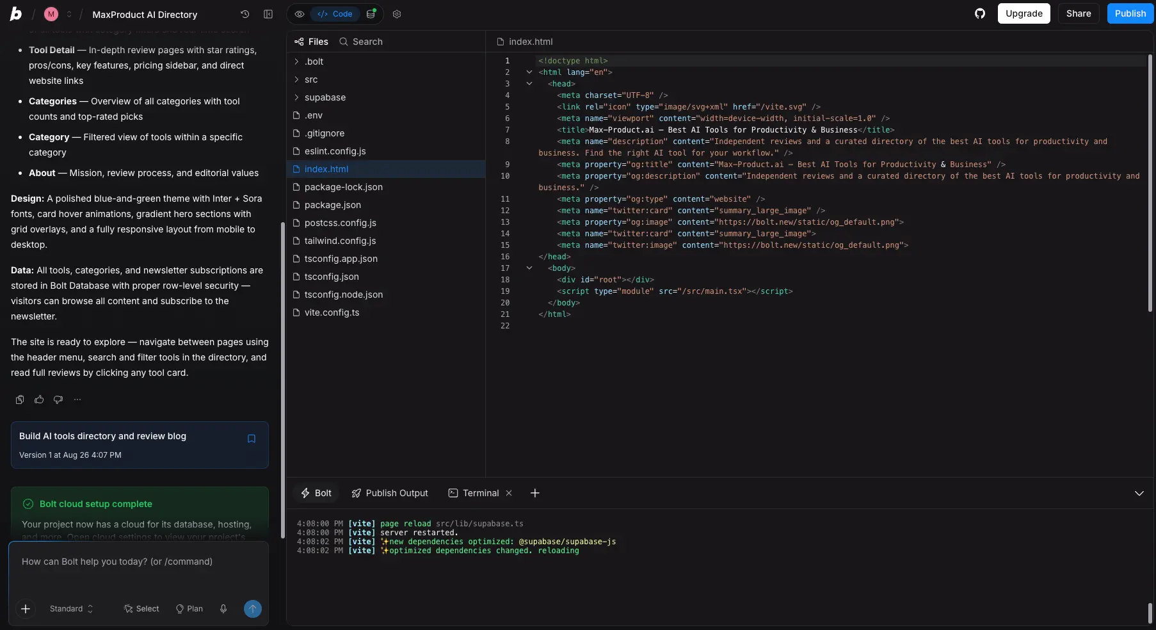Activate the Select element tool
The width and height of the screenshot is (1156, 630).
(141, 609)
